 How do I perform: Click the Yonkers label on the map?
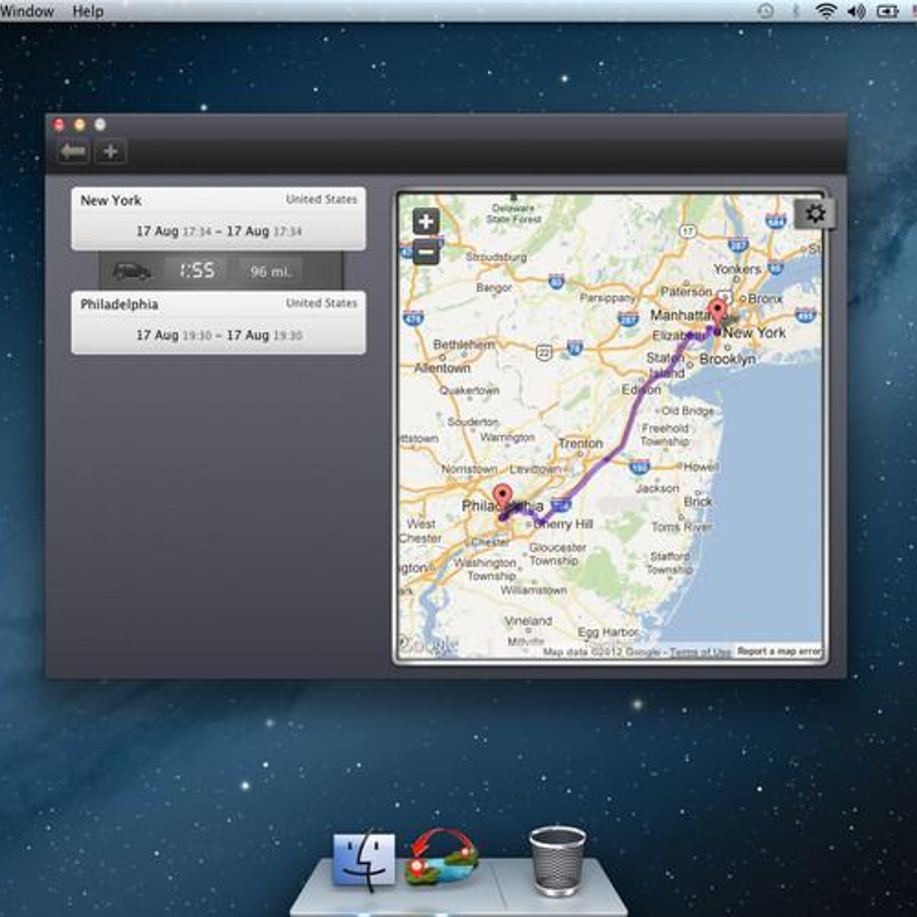pyautogui.click(x=737, y=269)
